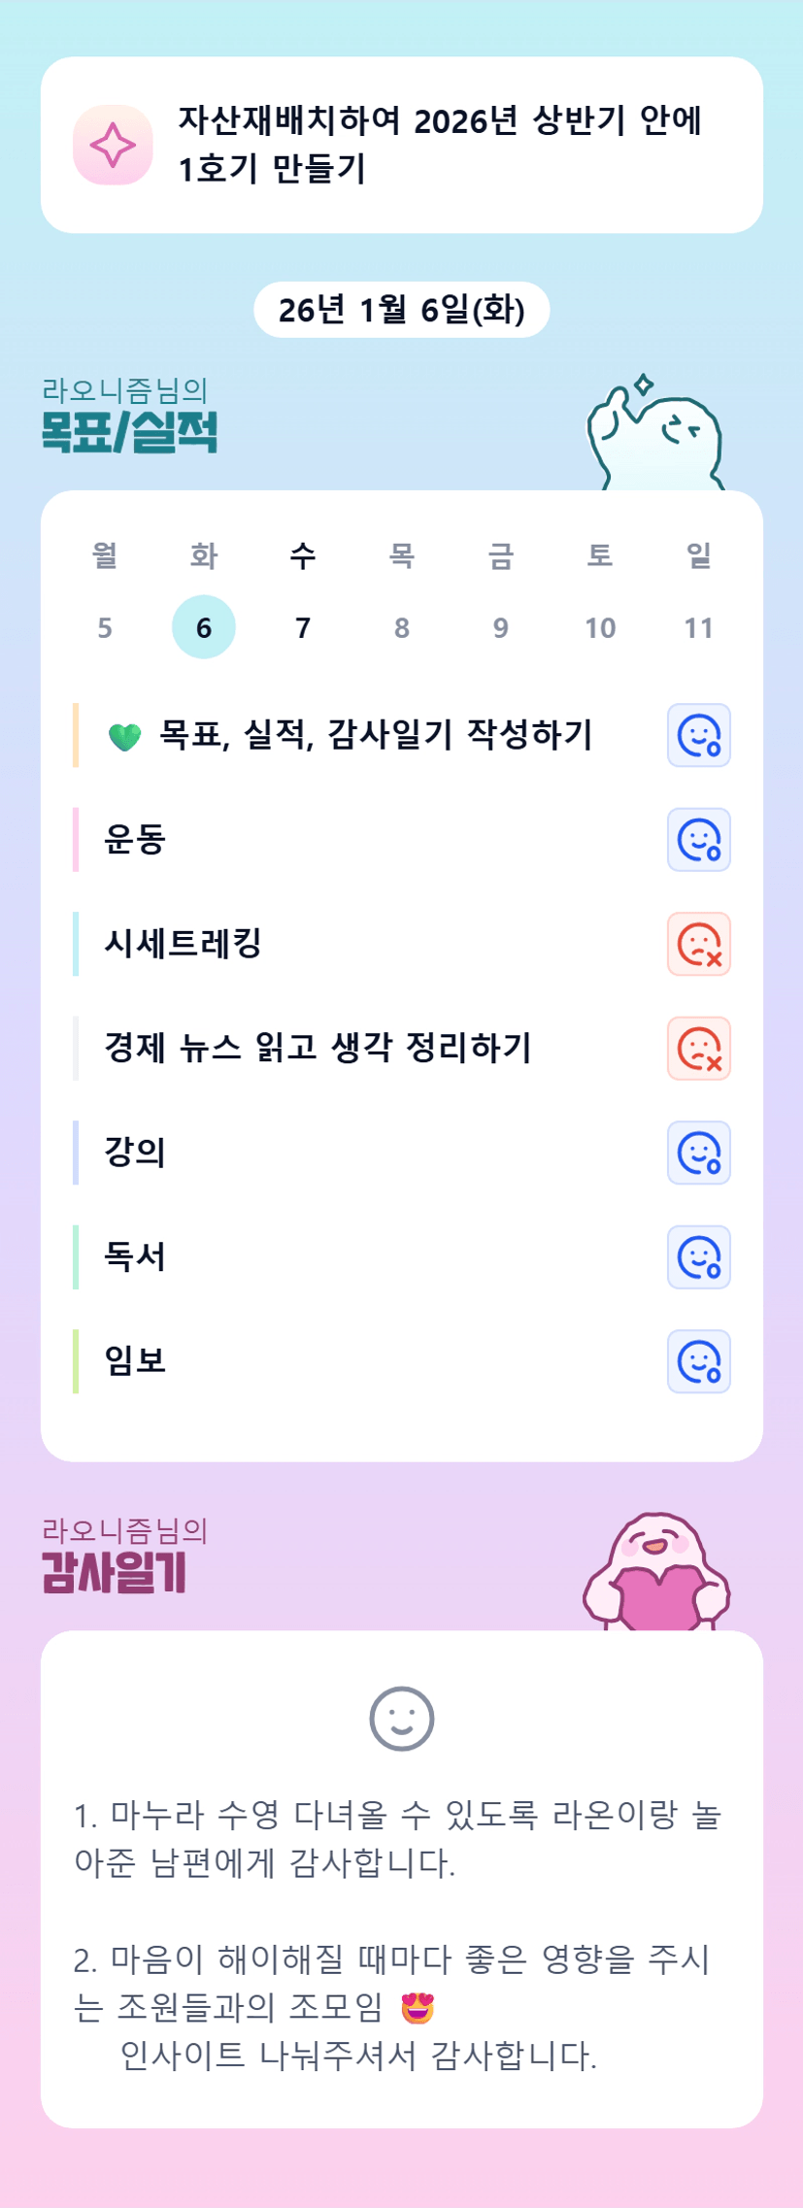Select Monday the 5th in week row
This screenshot has height=2208, width=803.
[105, 627]
